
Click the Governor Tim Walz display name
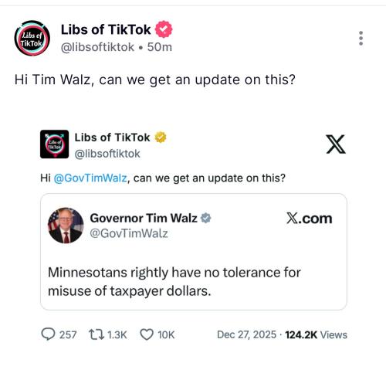point(144,218)
